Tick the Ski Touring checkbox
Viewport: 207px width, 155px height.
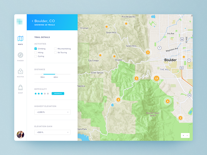point(55,52)
